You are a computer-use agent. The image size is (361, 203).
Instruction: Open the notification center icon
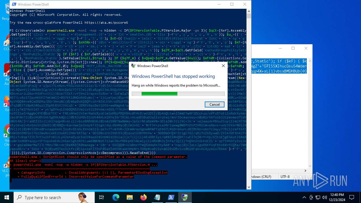coord(352,197)
